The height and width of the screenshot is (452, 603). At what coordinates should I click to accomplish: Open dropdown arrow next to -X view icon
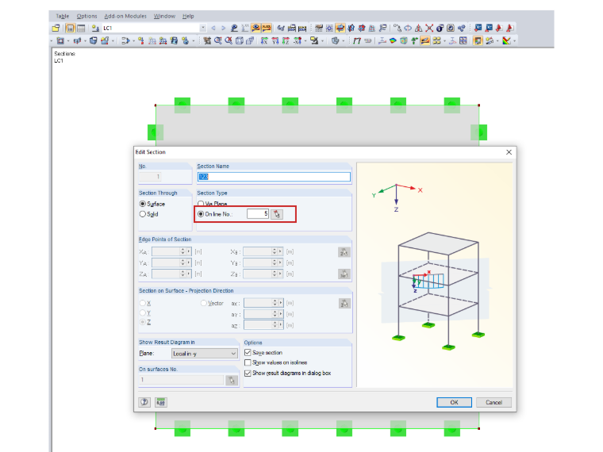pyautogui.click(x=305, y=40)
